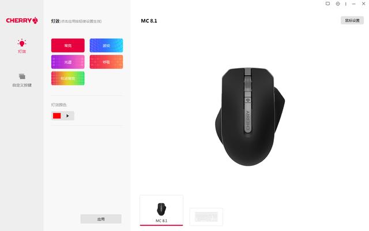Click the scroll wheel on the mouse image
This screenshot has width=369, height=231.
point(247,83)
